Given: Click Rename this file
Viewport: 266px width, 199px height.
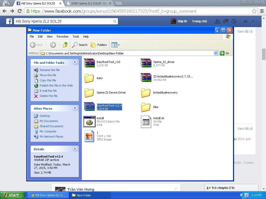Looking at the screenshot, I should click(50, 70).
